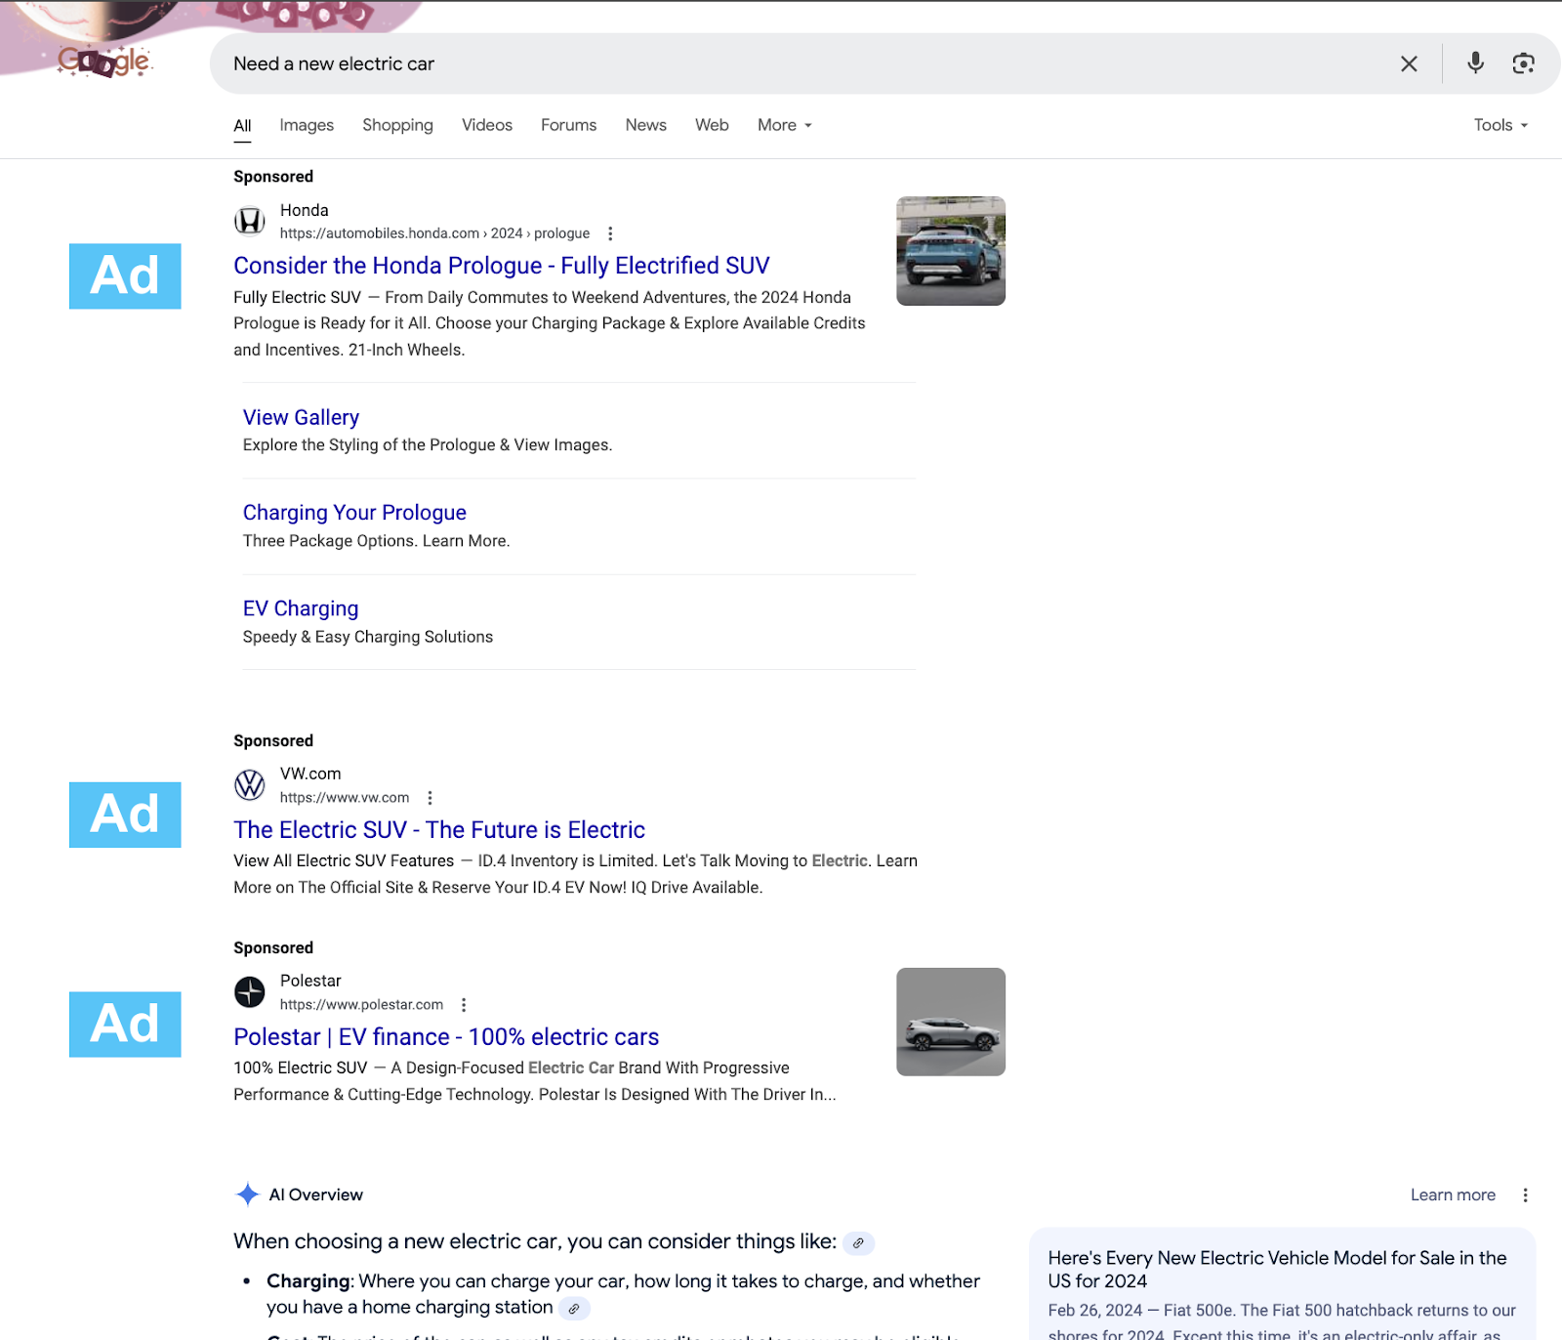Image resolution: width=1562 pixels, height=1340 pixels.
Task: Click the Honda URL automobiles.honda.com text
Action: [x=434, y=233]
